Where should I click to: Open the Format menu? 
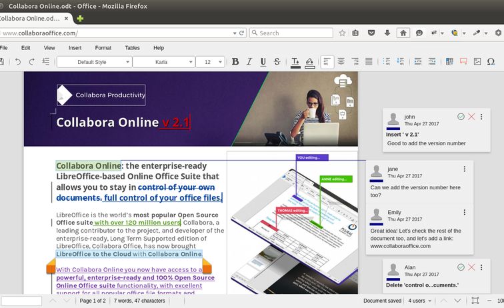pos(103,48)
